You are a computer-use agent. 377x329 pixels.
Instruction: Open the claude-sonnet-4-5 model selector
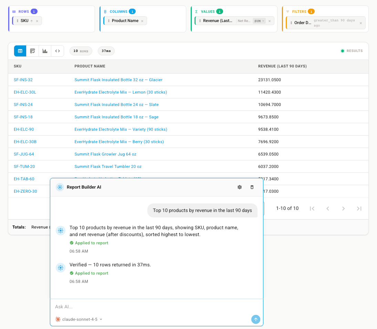[x=79, y=319]
